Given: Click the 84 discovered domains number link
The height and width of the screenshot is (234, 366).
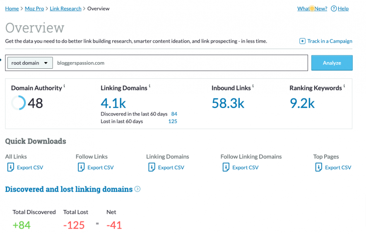Looking at the screenshot, I should pos(174,114).
